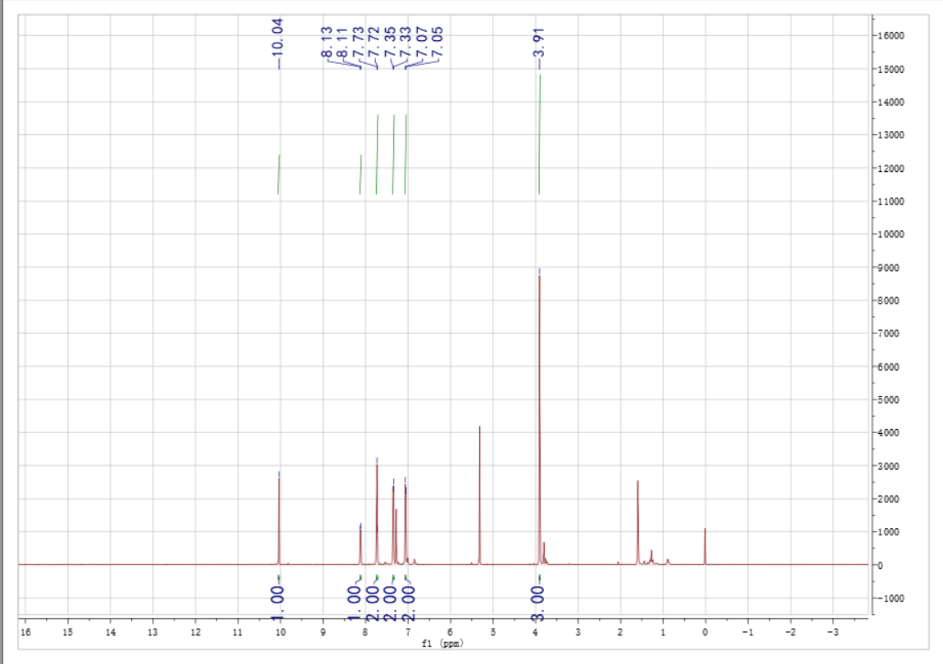This screenshot has height=664, width=943.
Task: Click the f1 (ppm) axis title
Action: 442,644
